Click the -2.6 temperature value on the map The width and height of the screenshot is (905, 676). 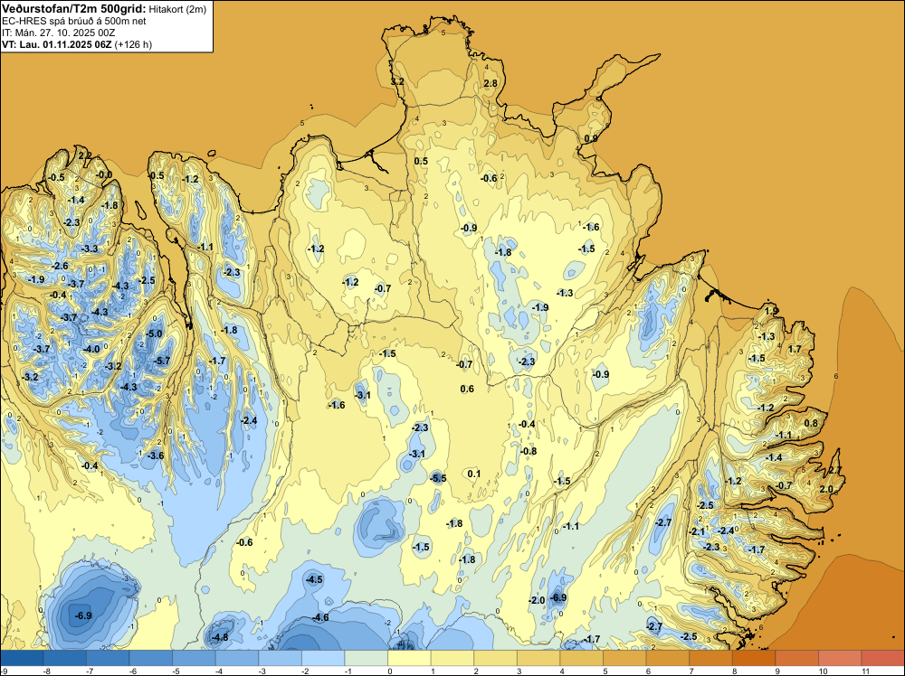click(60, 266)
